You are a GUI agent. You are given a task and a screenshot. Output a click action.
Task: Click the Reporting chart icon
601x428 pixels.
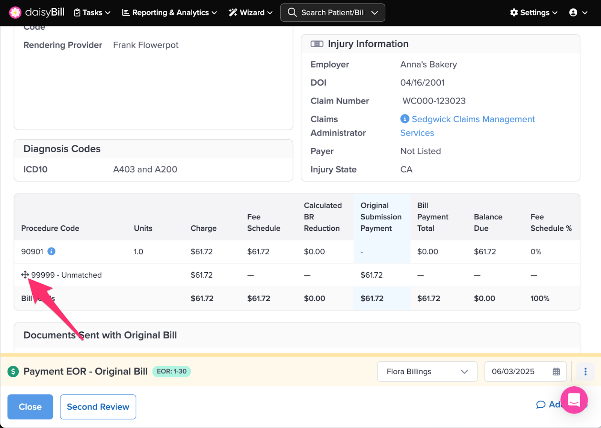126,13
